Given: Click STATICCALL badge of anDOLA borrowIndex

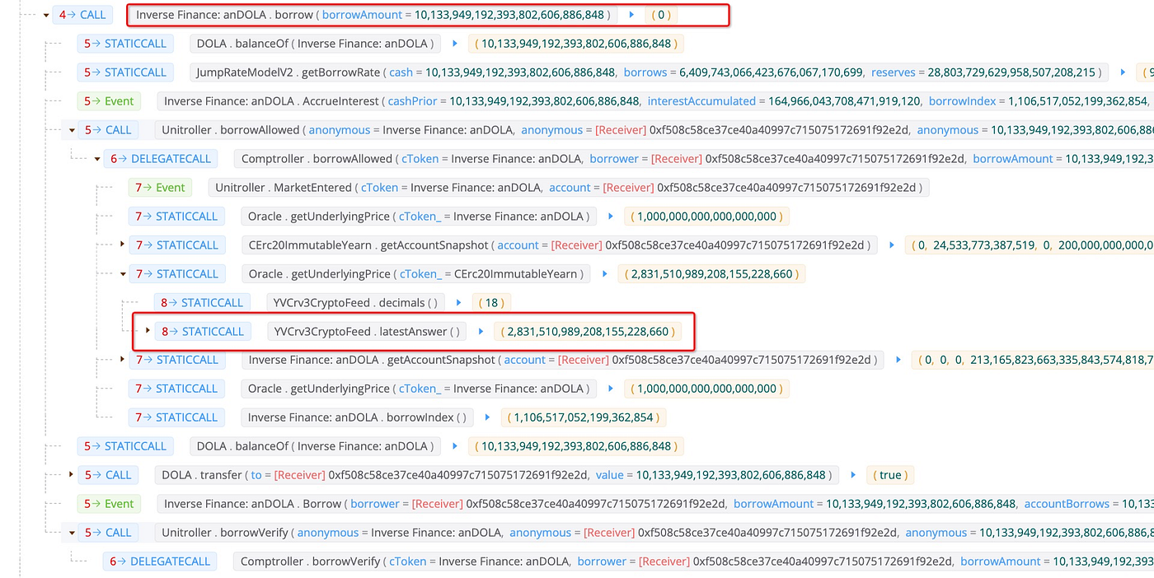Looking at the screenshot, I should (x=176, y=417).
